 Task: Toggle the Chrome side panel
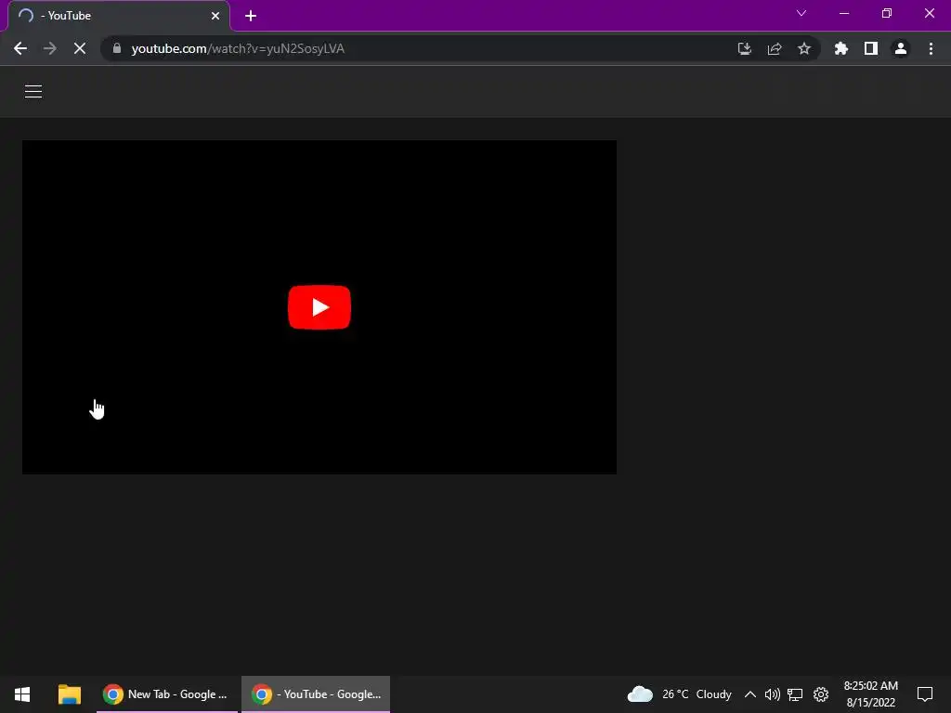pos(871,48)
